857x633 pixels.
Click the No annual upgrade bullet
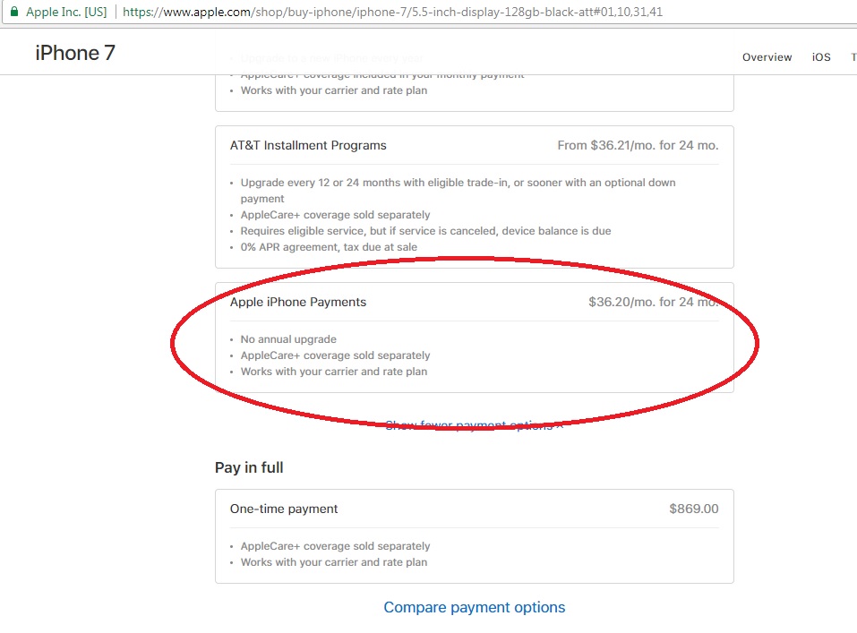tap(288, 339)
